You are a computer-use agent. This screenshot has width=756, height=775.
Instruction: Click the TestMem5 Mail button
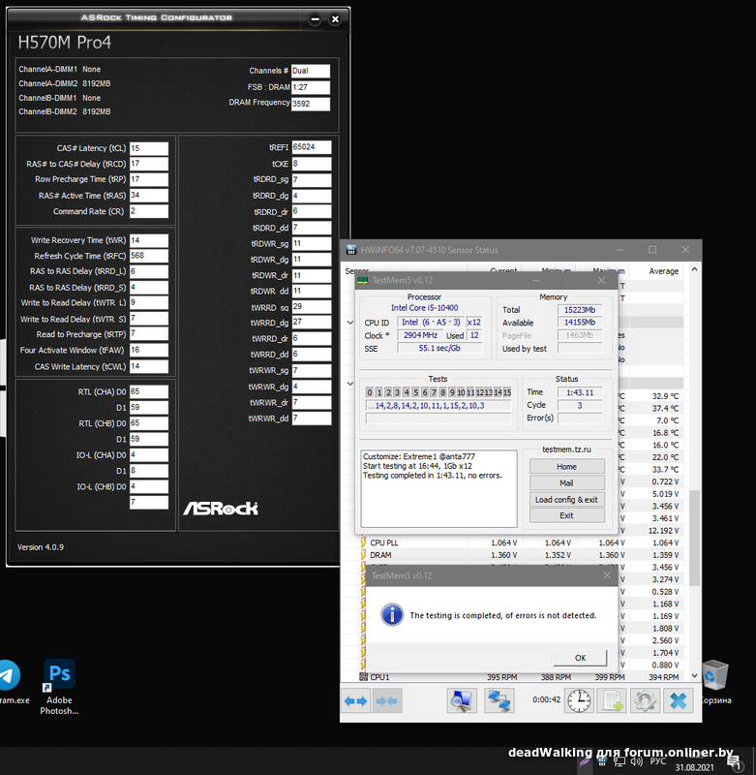click(x=566, y=482)
